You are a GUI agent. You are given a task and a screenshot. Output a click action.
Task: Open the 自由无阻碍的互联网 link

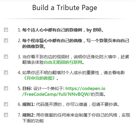pos(63,62)
